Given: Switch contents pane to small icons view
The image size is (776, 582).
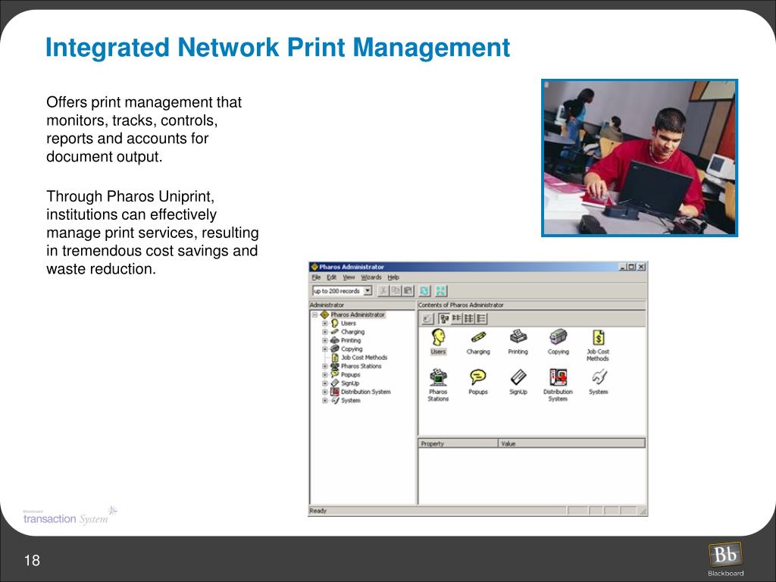Looking at the screenshot, I should click(x=456, y=319).
